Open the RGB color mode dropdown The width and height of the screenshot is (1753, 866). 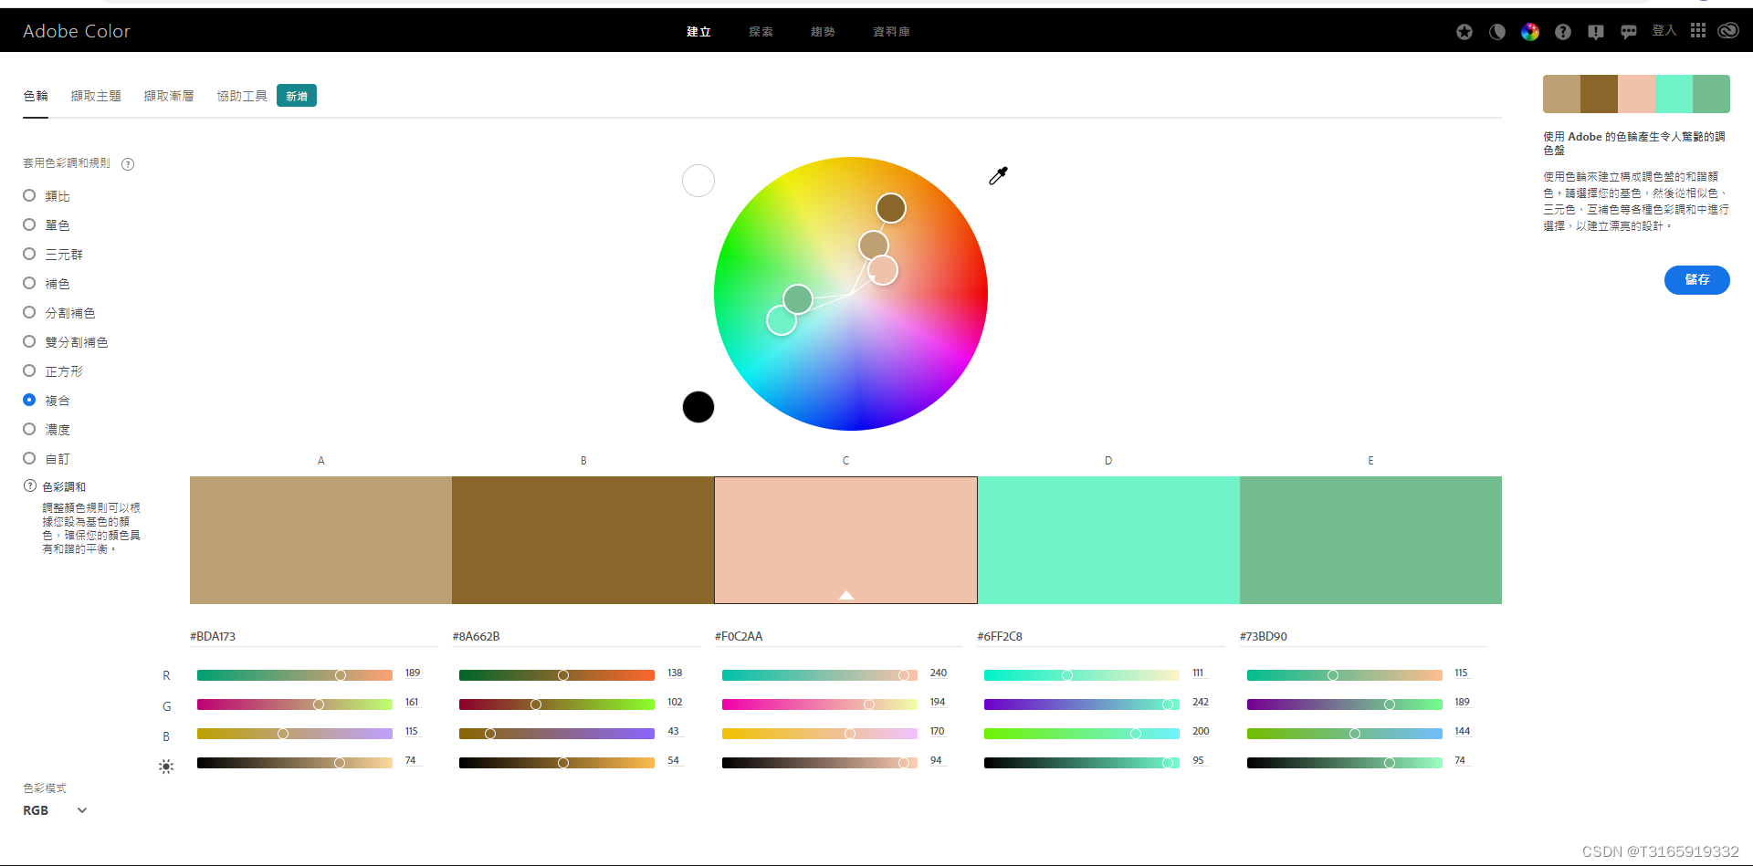[55, 810]
